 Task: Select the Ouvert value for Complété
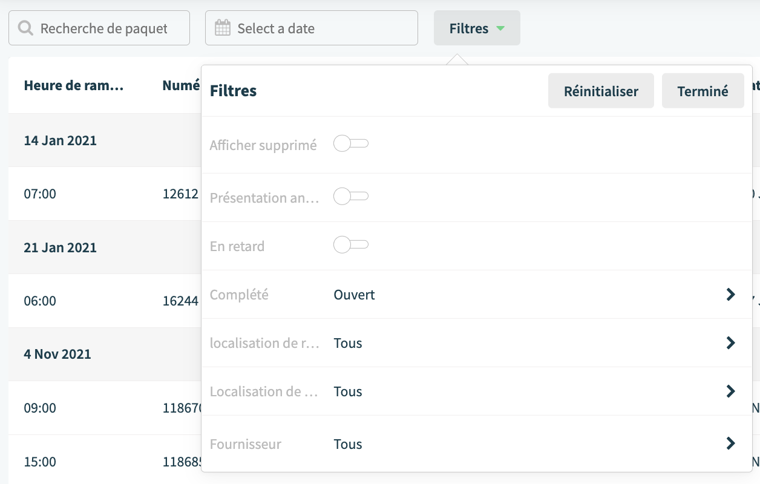(354, 295)
